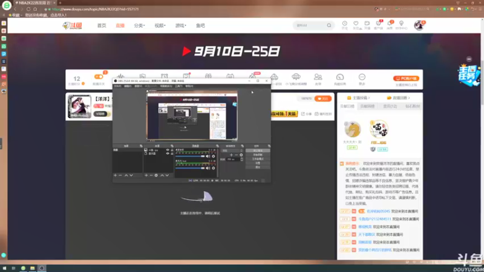484x272 pixels.
Task: Move source down in OBS Sources panel
Action: 167,175
